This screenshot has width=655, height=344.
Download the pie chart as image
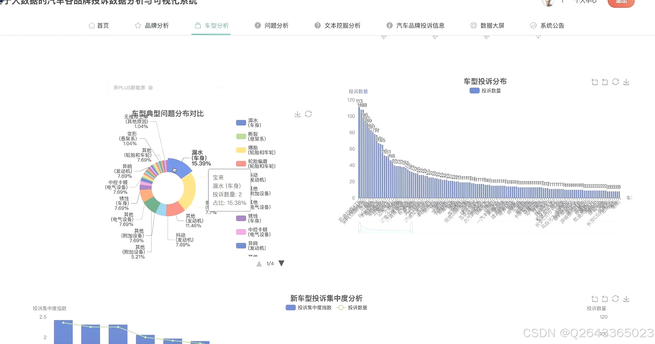tap(297, 114)
